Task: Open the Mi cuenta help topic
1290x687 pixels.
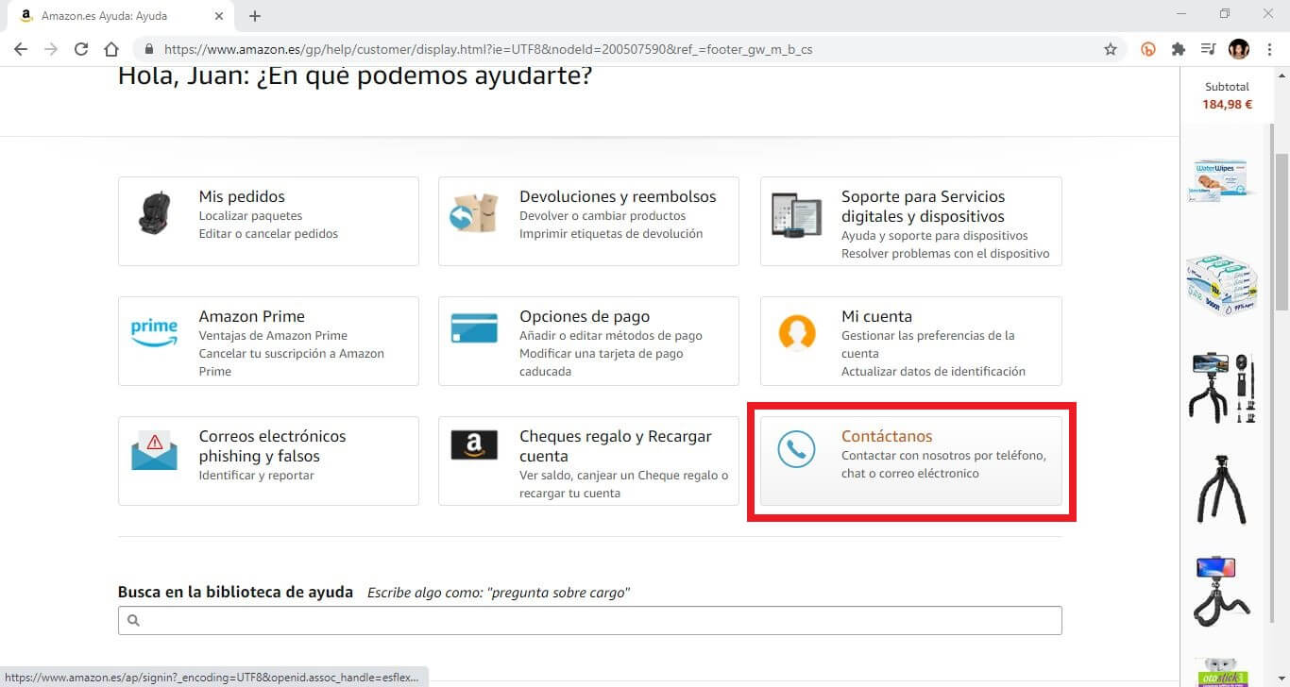Action: (911, 341)
